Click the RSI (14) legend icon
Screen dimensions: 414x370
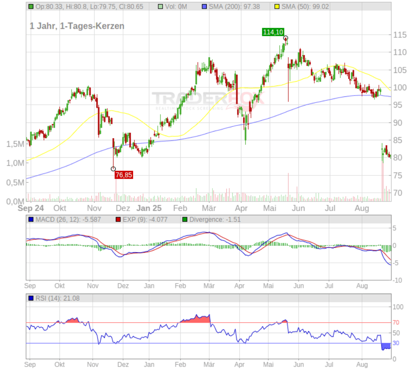coord(30,298)
